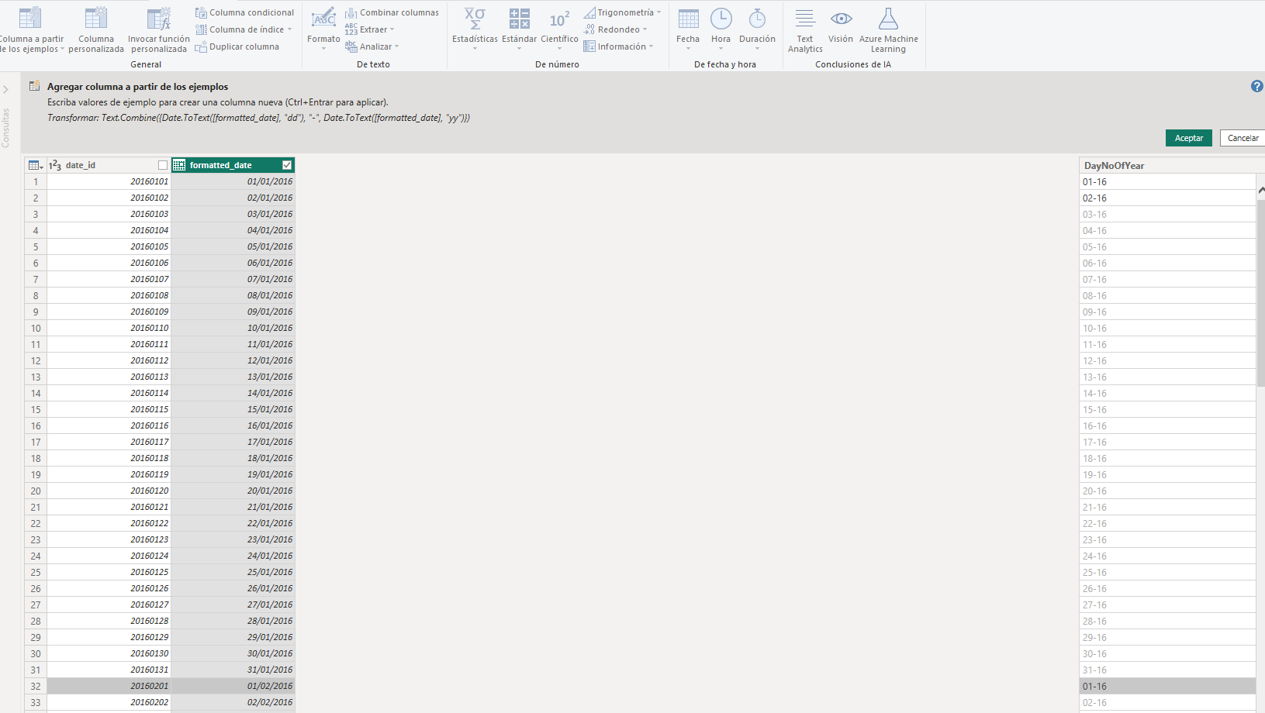Open the Duración tool

[x=757, y=29]
